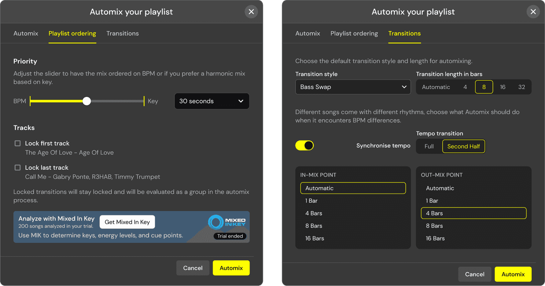Viewport: 545px width, 286px height.
Task: Set transition length to 16 bars
Action: point(502,87)
